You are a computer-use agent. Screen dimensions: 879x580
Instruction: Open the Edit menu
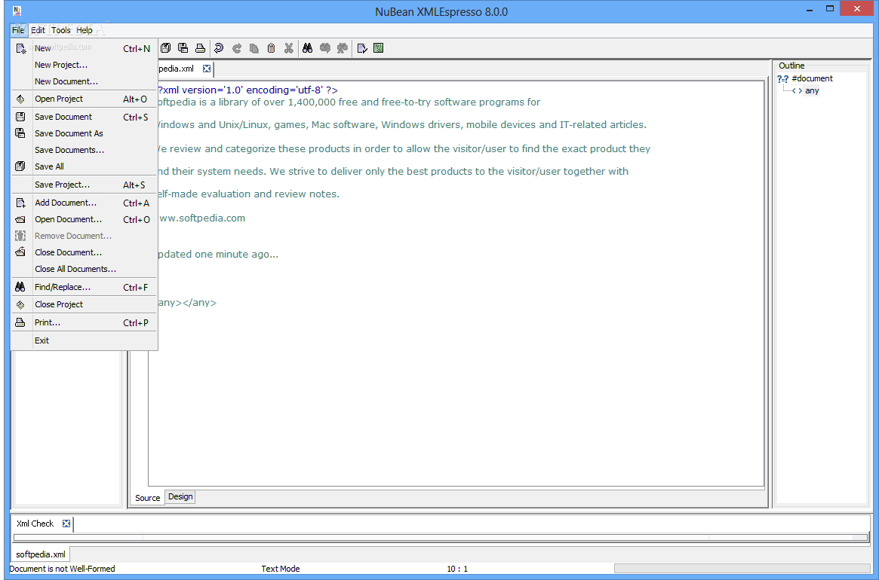[x=38, y=30]
